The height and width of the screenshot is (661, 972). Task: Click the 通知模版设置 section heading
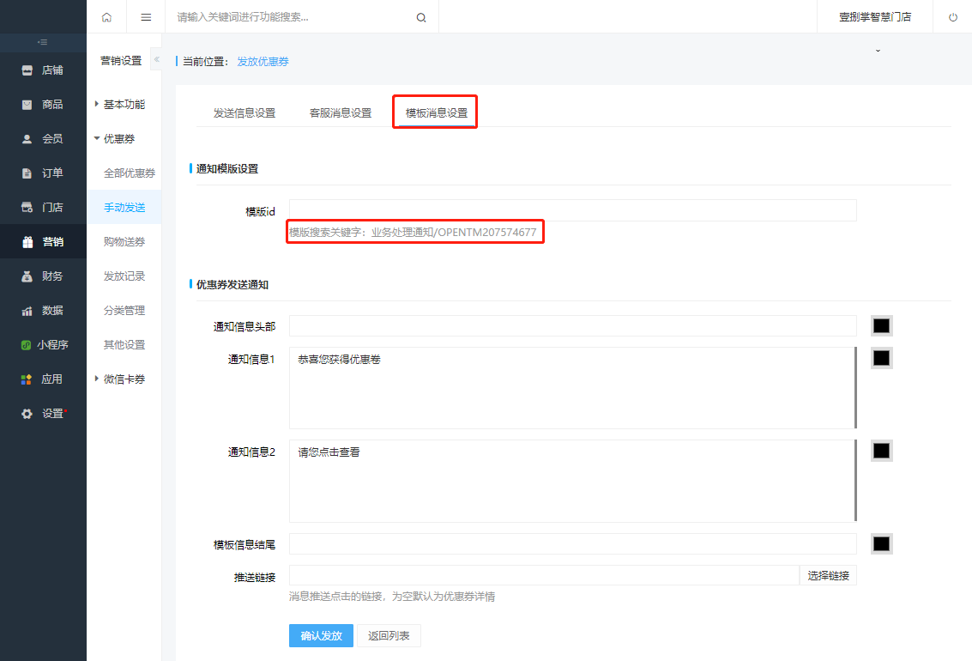pos(226,168)
